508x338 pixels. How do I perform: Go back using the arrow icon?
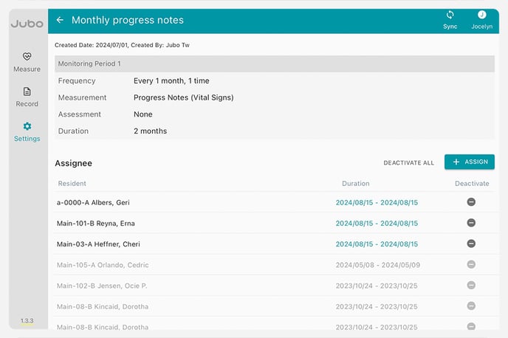(x=60, y=20)
